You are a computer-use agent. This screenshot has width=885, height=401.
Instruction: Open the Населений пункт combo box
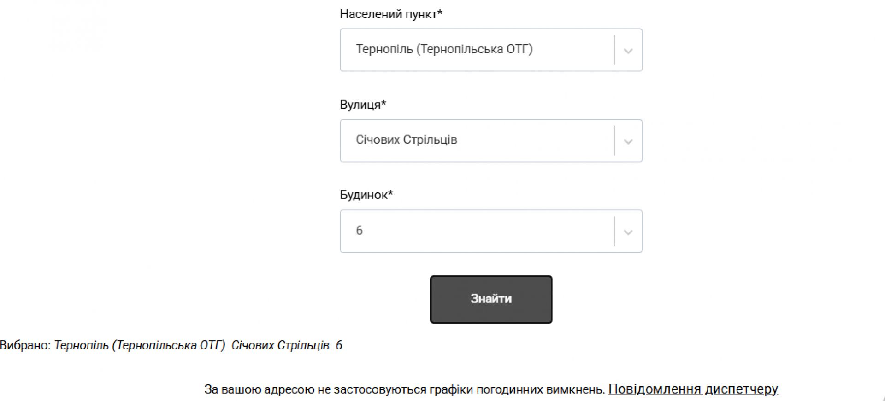477,50
